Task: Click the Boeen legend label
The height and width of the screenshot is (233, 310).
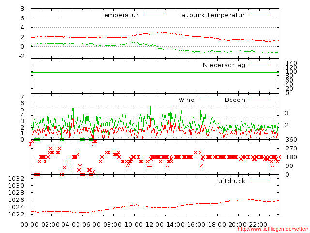Action: click(235, 100)
